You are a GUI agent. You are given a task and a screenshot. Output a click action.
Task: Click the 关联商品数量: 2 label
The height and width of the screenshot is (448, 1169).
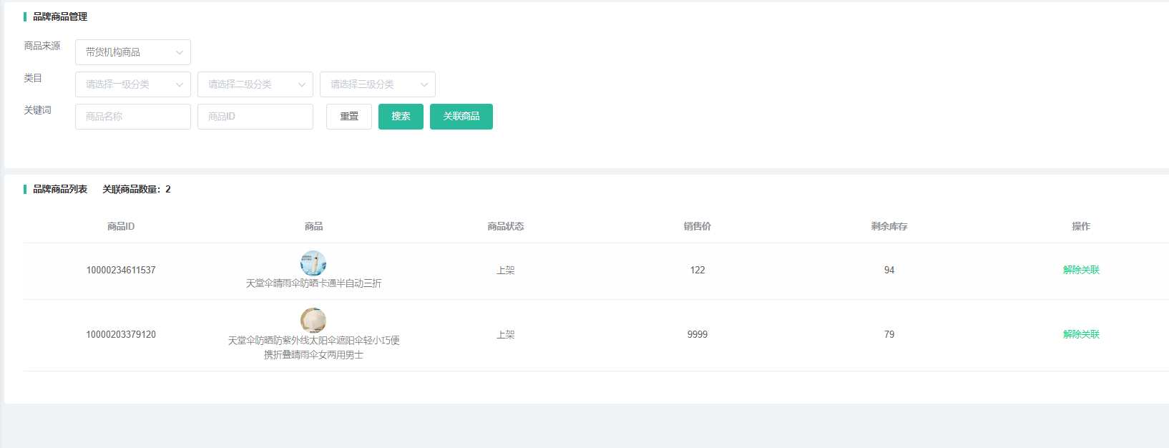[137, 189]
